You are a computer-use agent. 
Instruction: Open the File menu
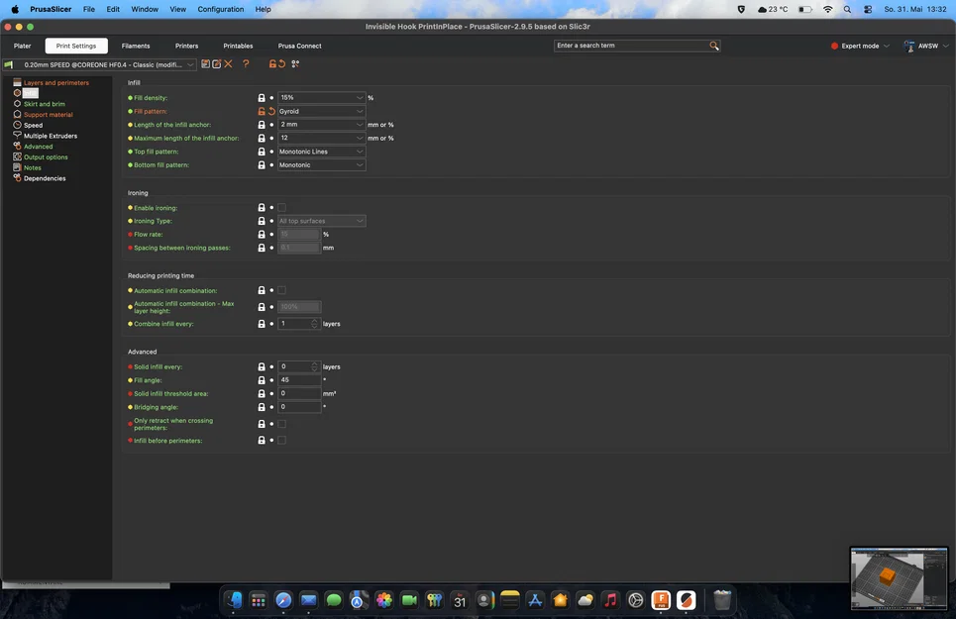tap(89, 9)
